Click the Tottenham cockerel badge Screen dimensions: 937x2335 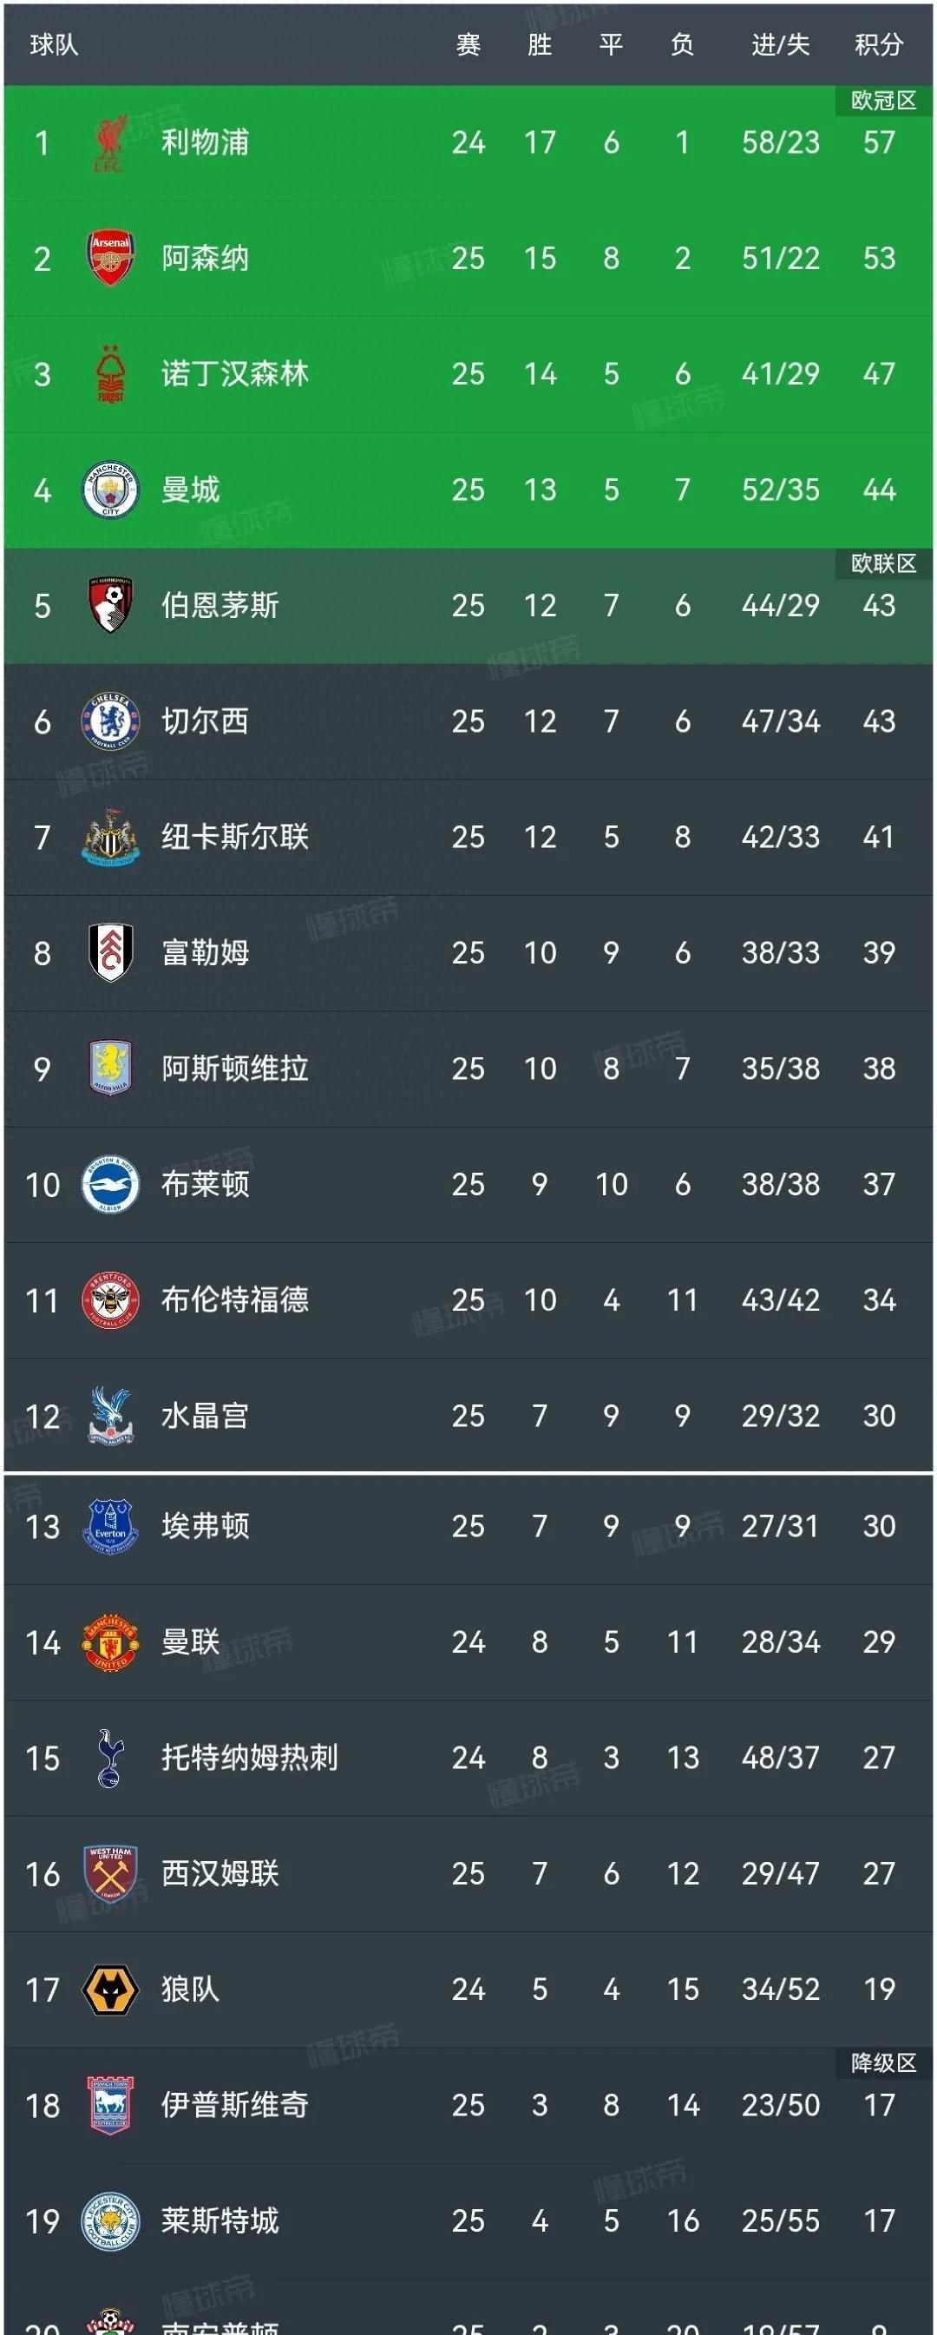[x=109, y=1758]
